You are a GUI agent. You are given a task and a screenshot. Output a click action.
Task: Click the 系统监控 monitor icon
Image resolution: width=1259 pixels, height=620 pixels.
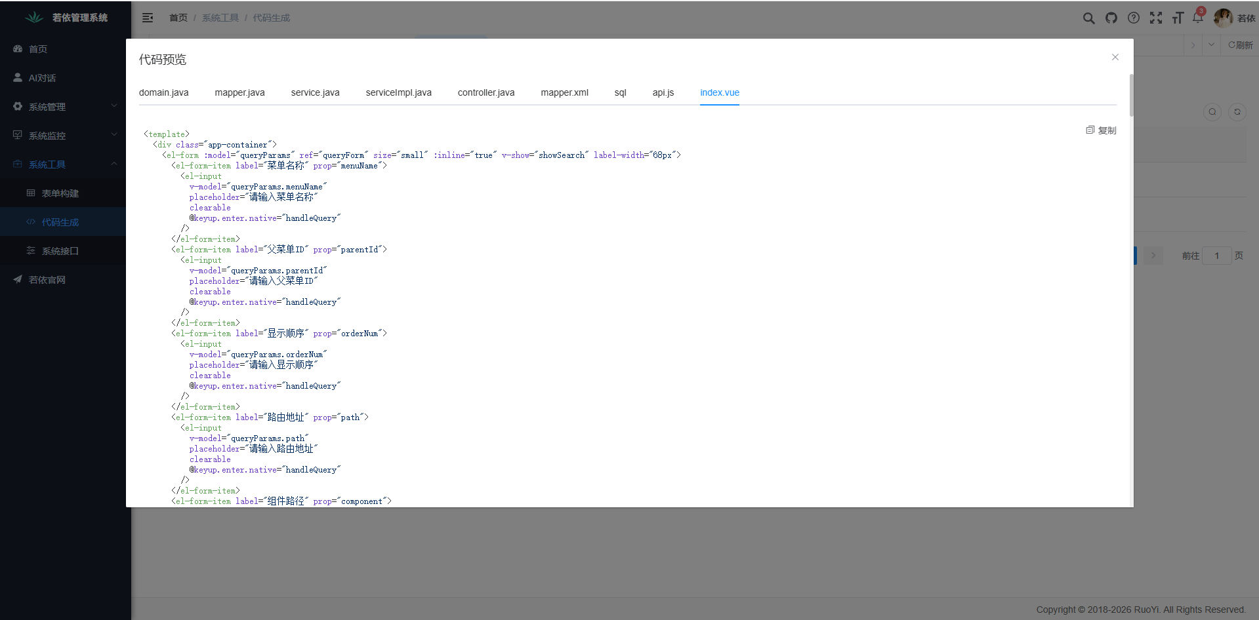[x=18, y=135]
